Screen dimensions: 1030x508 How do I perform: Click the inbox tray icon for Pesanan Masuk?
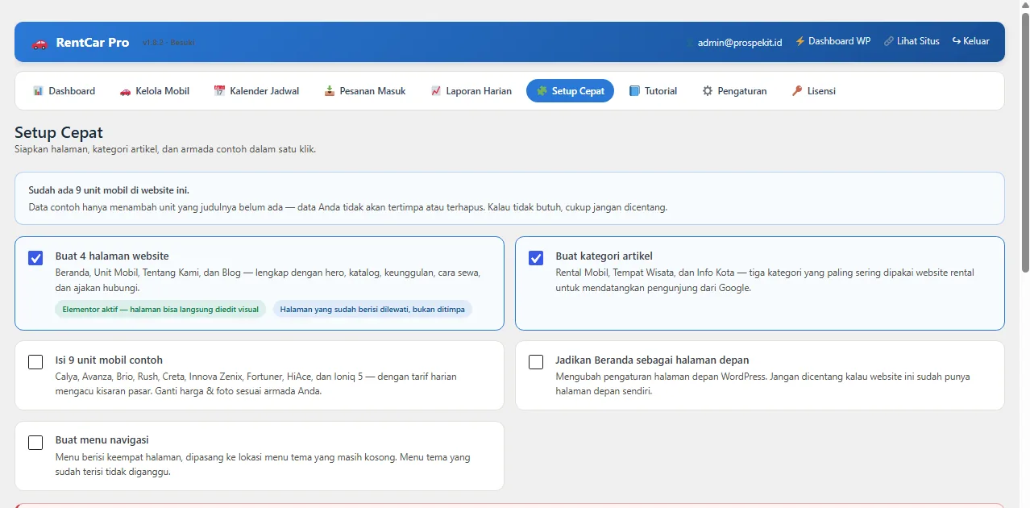click(x=329, y=91)
